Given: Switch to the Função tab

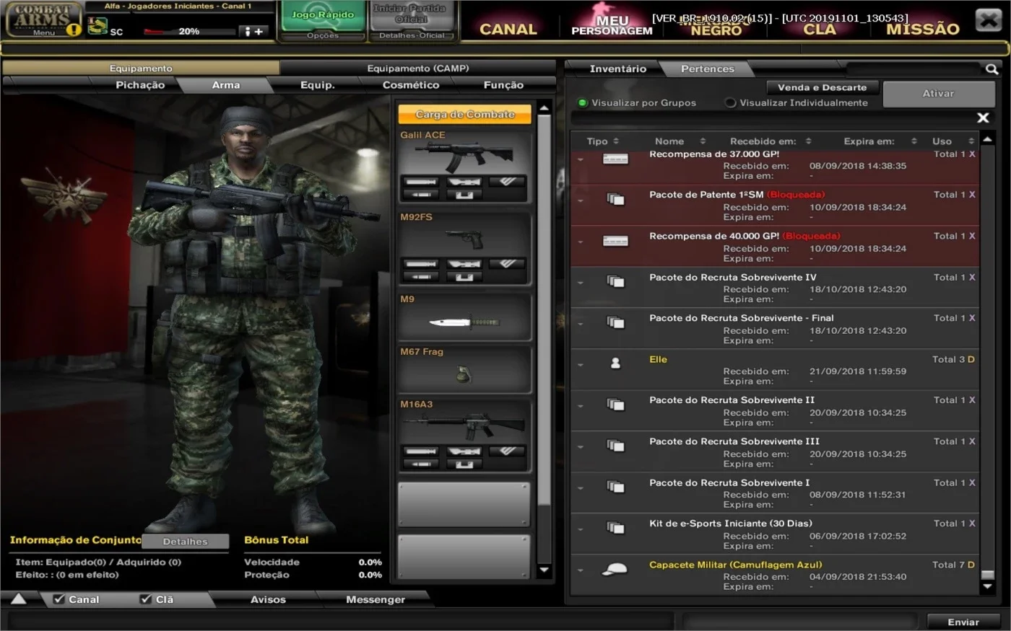Looking at the screenshot, I should [x=503, y=85].
